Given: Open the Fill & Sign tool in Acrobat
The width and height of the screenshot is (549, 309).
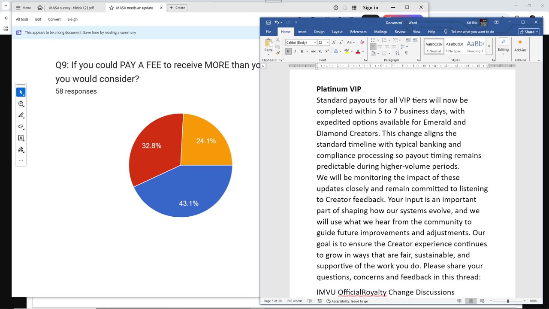Looking at the screenshot, I should 21,150.
